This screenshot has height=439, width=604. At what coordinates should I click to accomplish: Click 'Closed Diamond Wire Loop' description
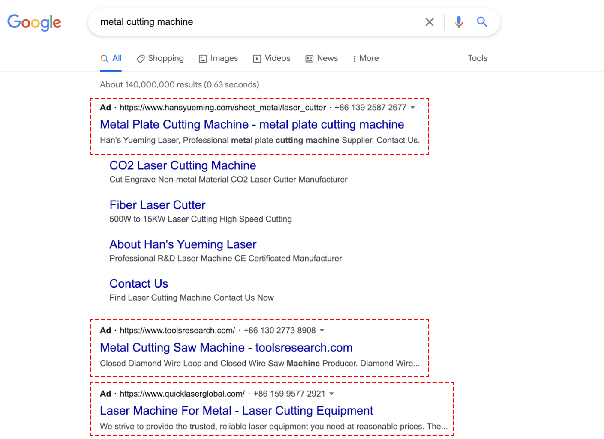260,364
